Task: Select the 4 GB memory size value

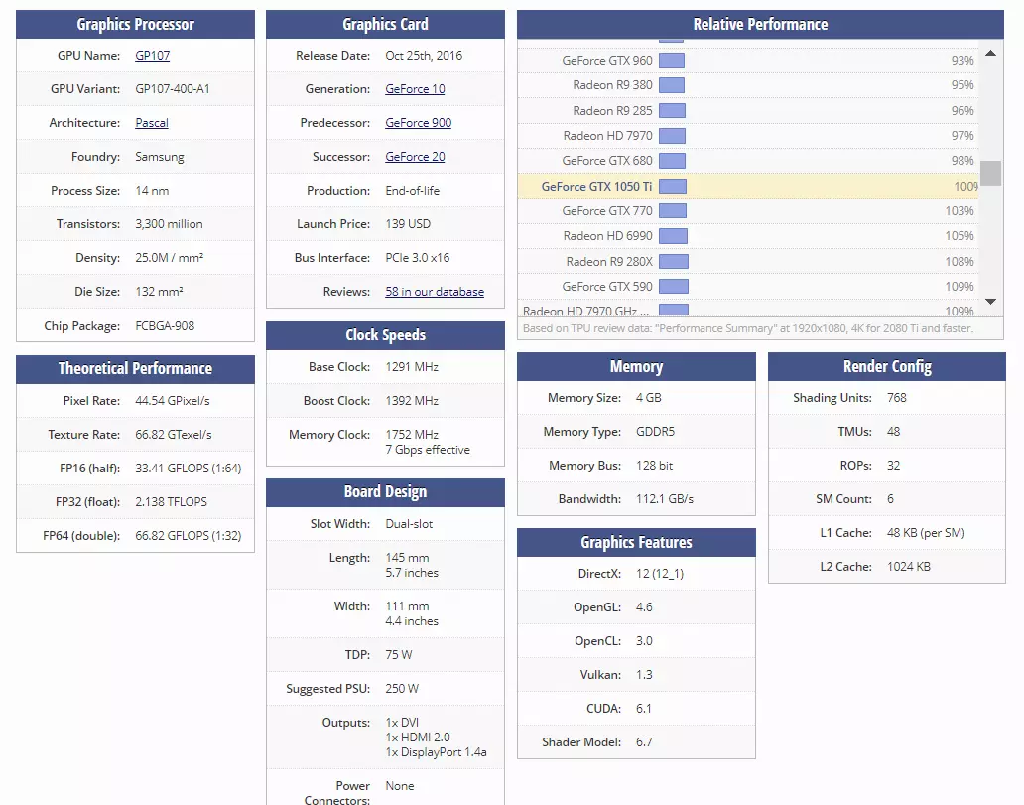Action: coord(649,398)
